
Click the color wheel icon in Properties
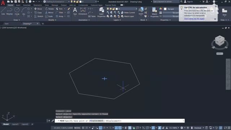(x=161, y=9)
